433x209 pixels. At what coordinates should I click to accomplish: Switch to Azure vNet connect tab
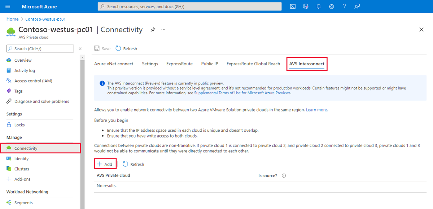114,64
